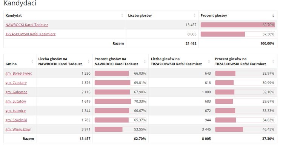View gm. Lututów results
This screenshot has width=283, height=146.
[x=16, y=101]
